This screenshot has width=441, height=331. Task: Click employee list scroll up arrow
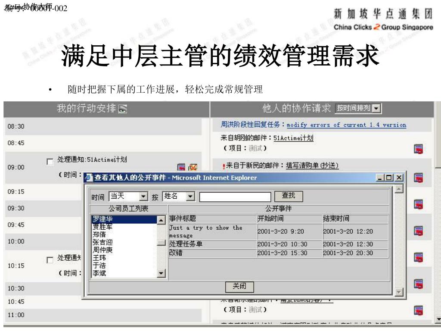tap(161, 220)
